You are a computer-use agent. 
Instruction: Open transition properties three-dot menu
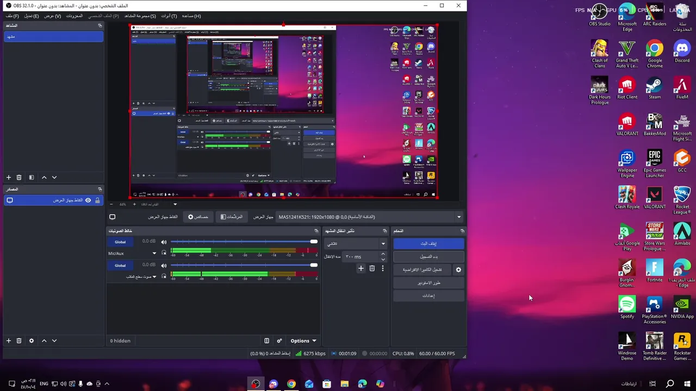pos(383,268)
